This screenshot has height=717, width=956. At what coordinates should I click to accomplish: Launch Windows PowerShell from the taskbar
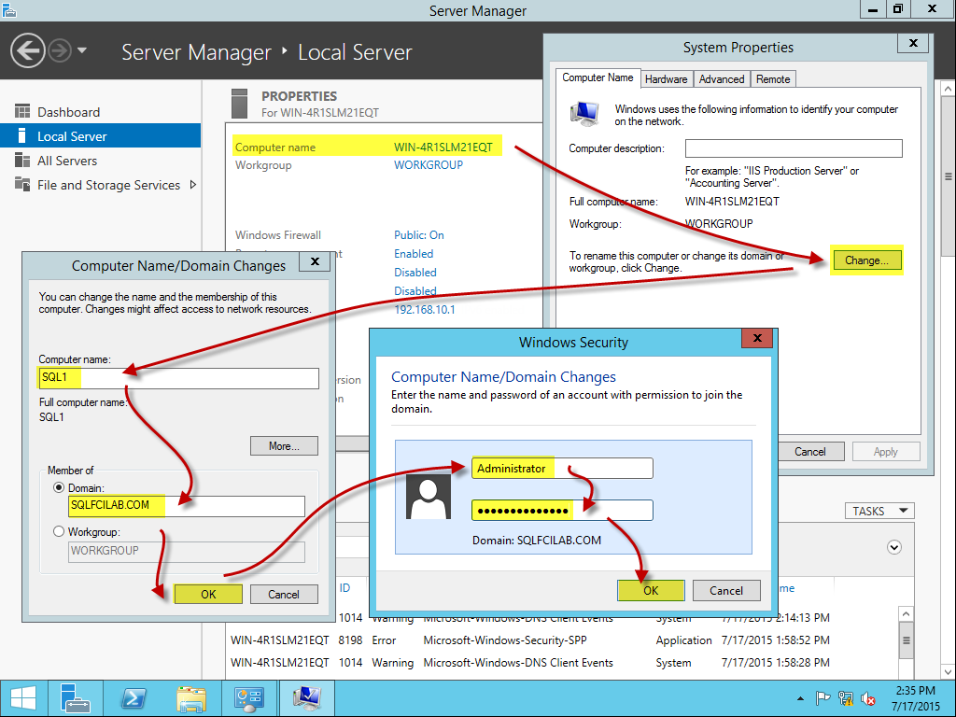click(134, 698)
